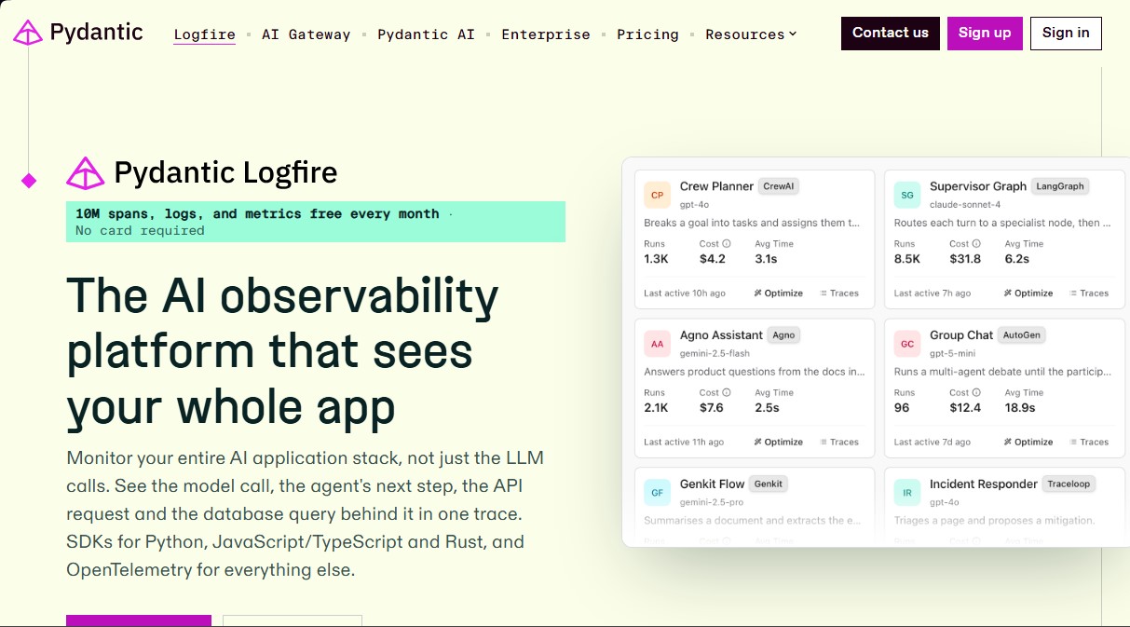Click the $31.8 cost value
This screenshot has width=1130, height=627.
965,259
